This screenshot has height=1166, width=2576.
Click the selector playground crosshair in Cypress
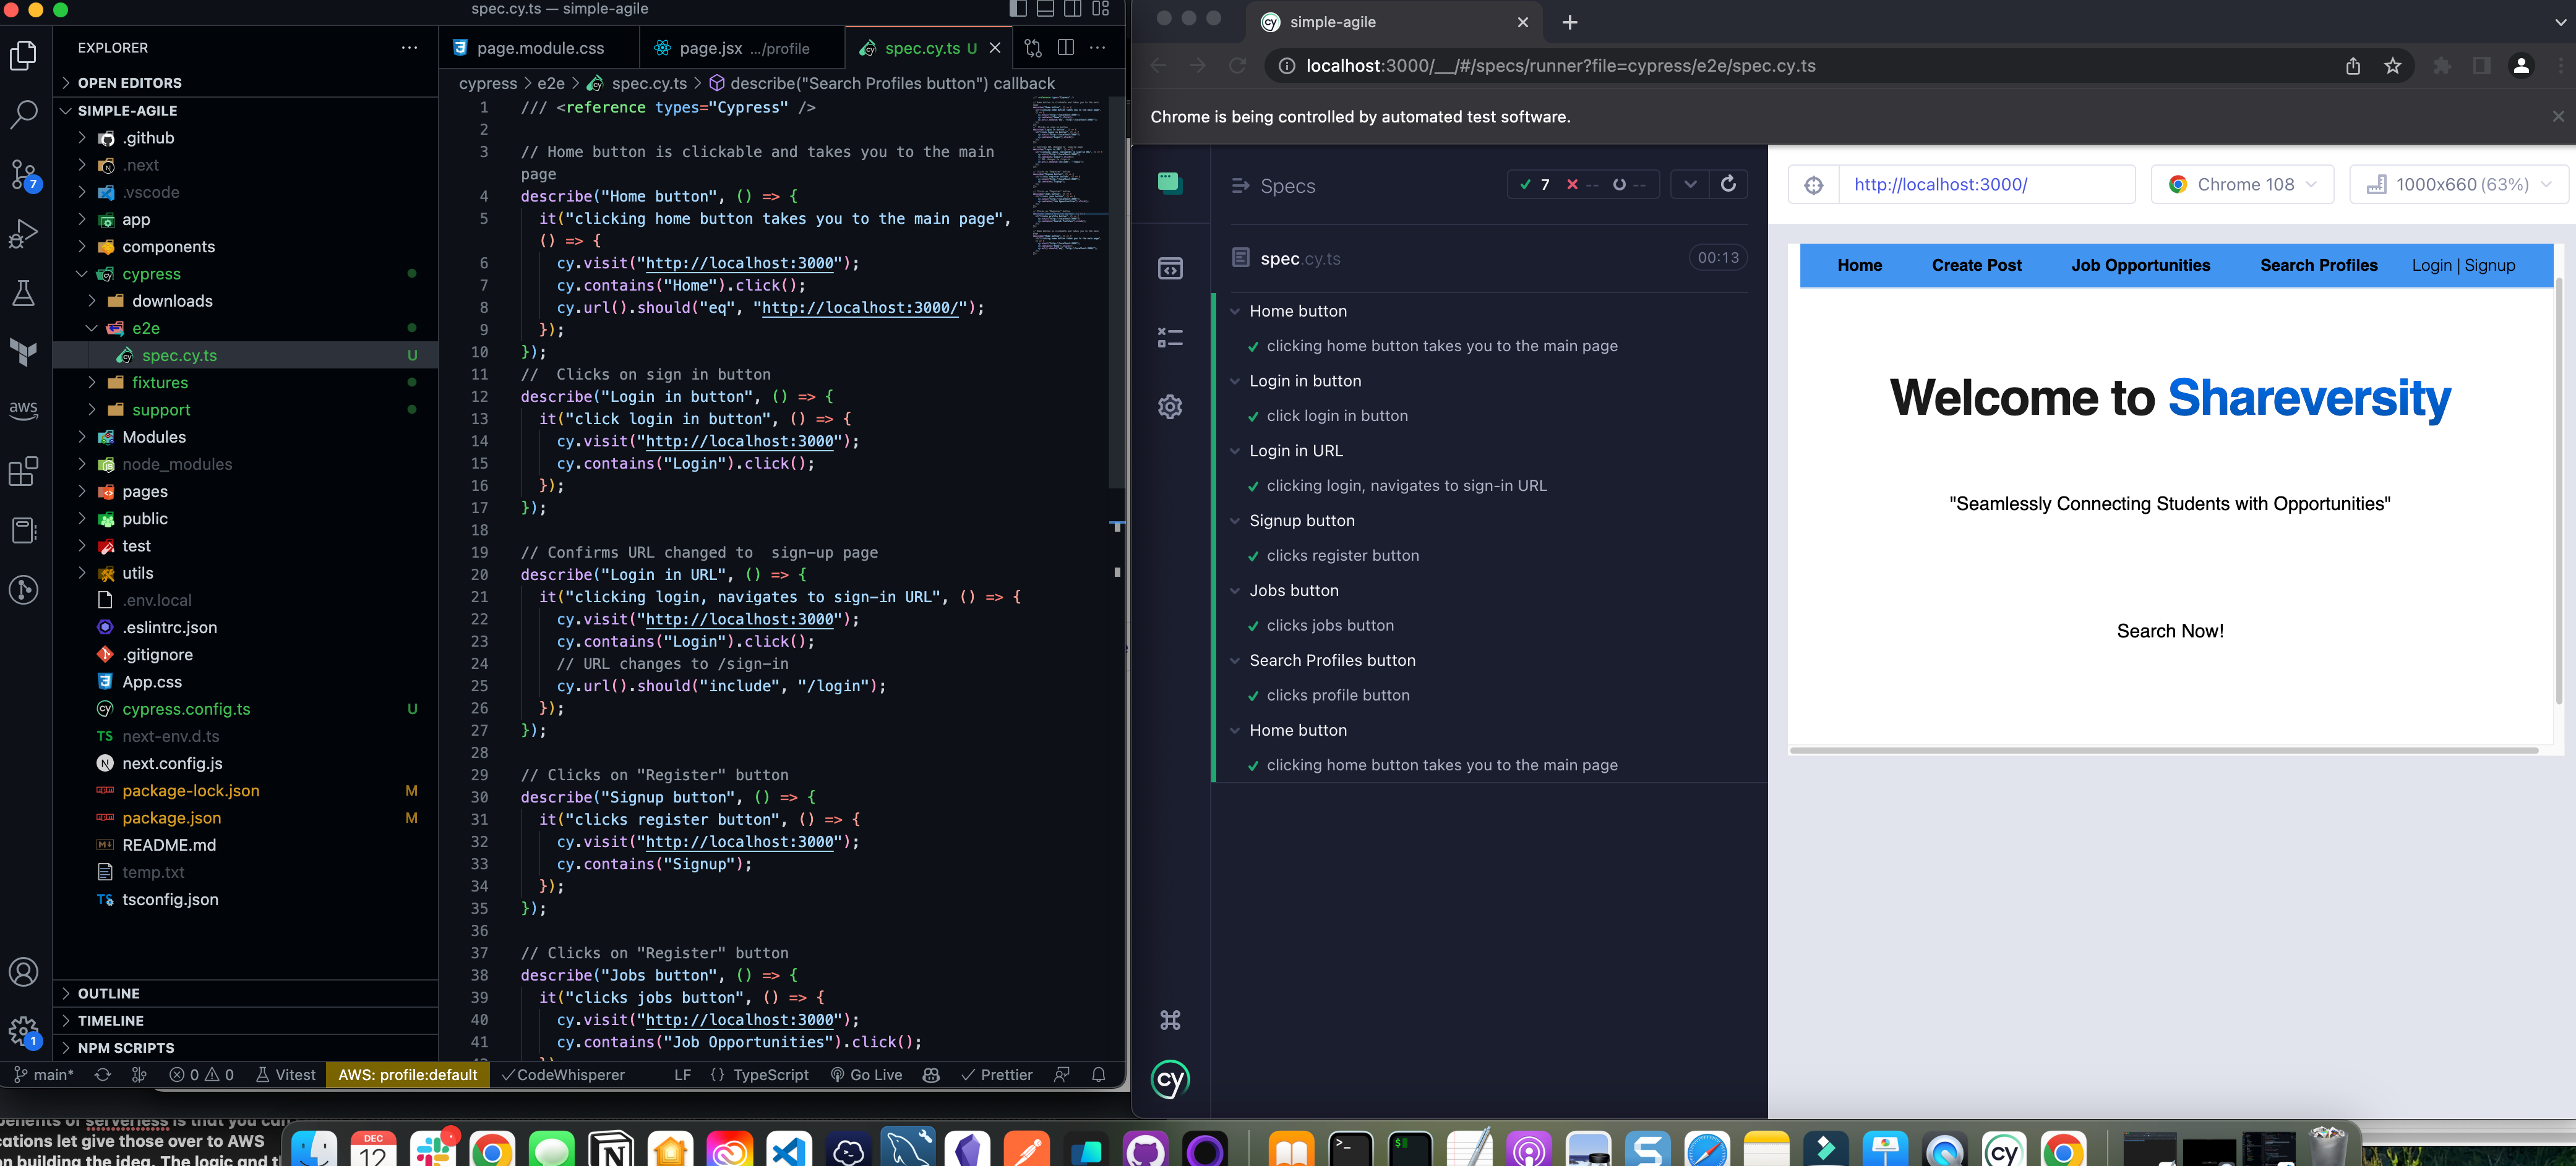click(x=1813, y=184)
